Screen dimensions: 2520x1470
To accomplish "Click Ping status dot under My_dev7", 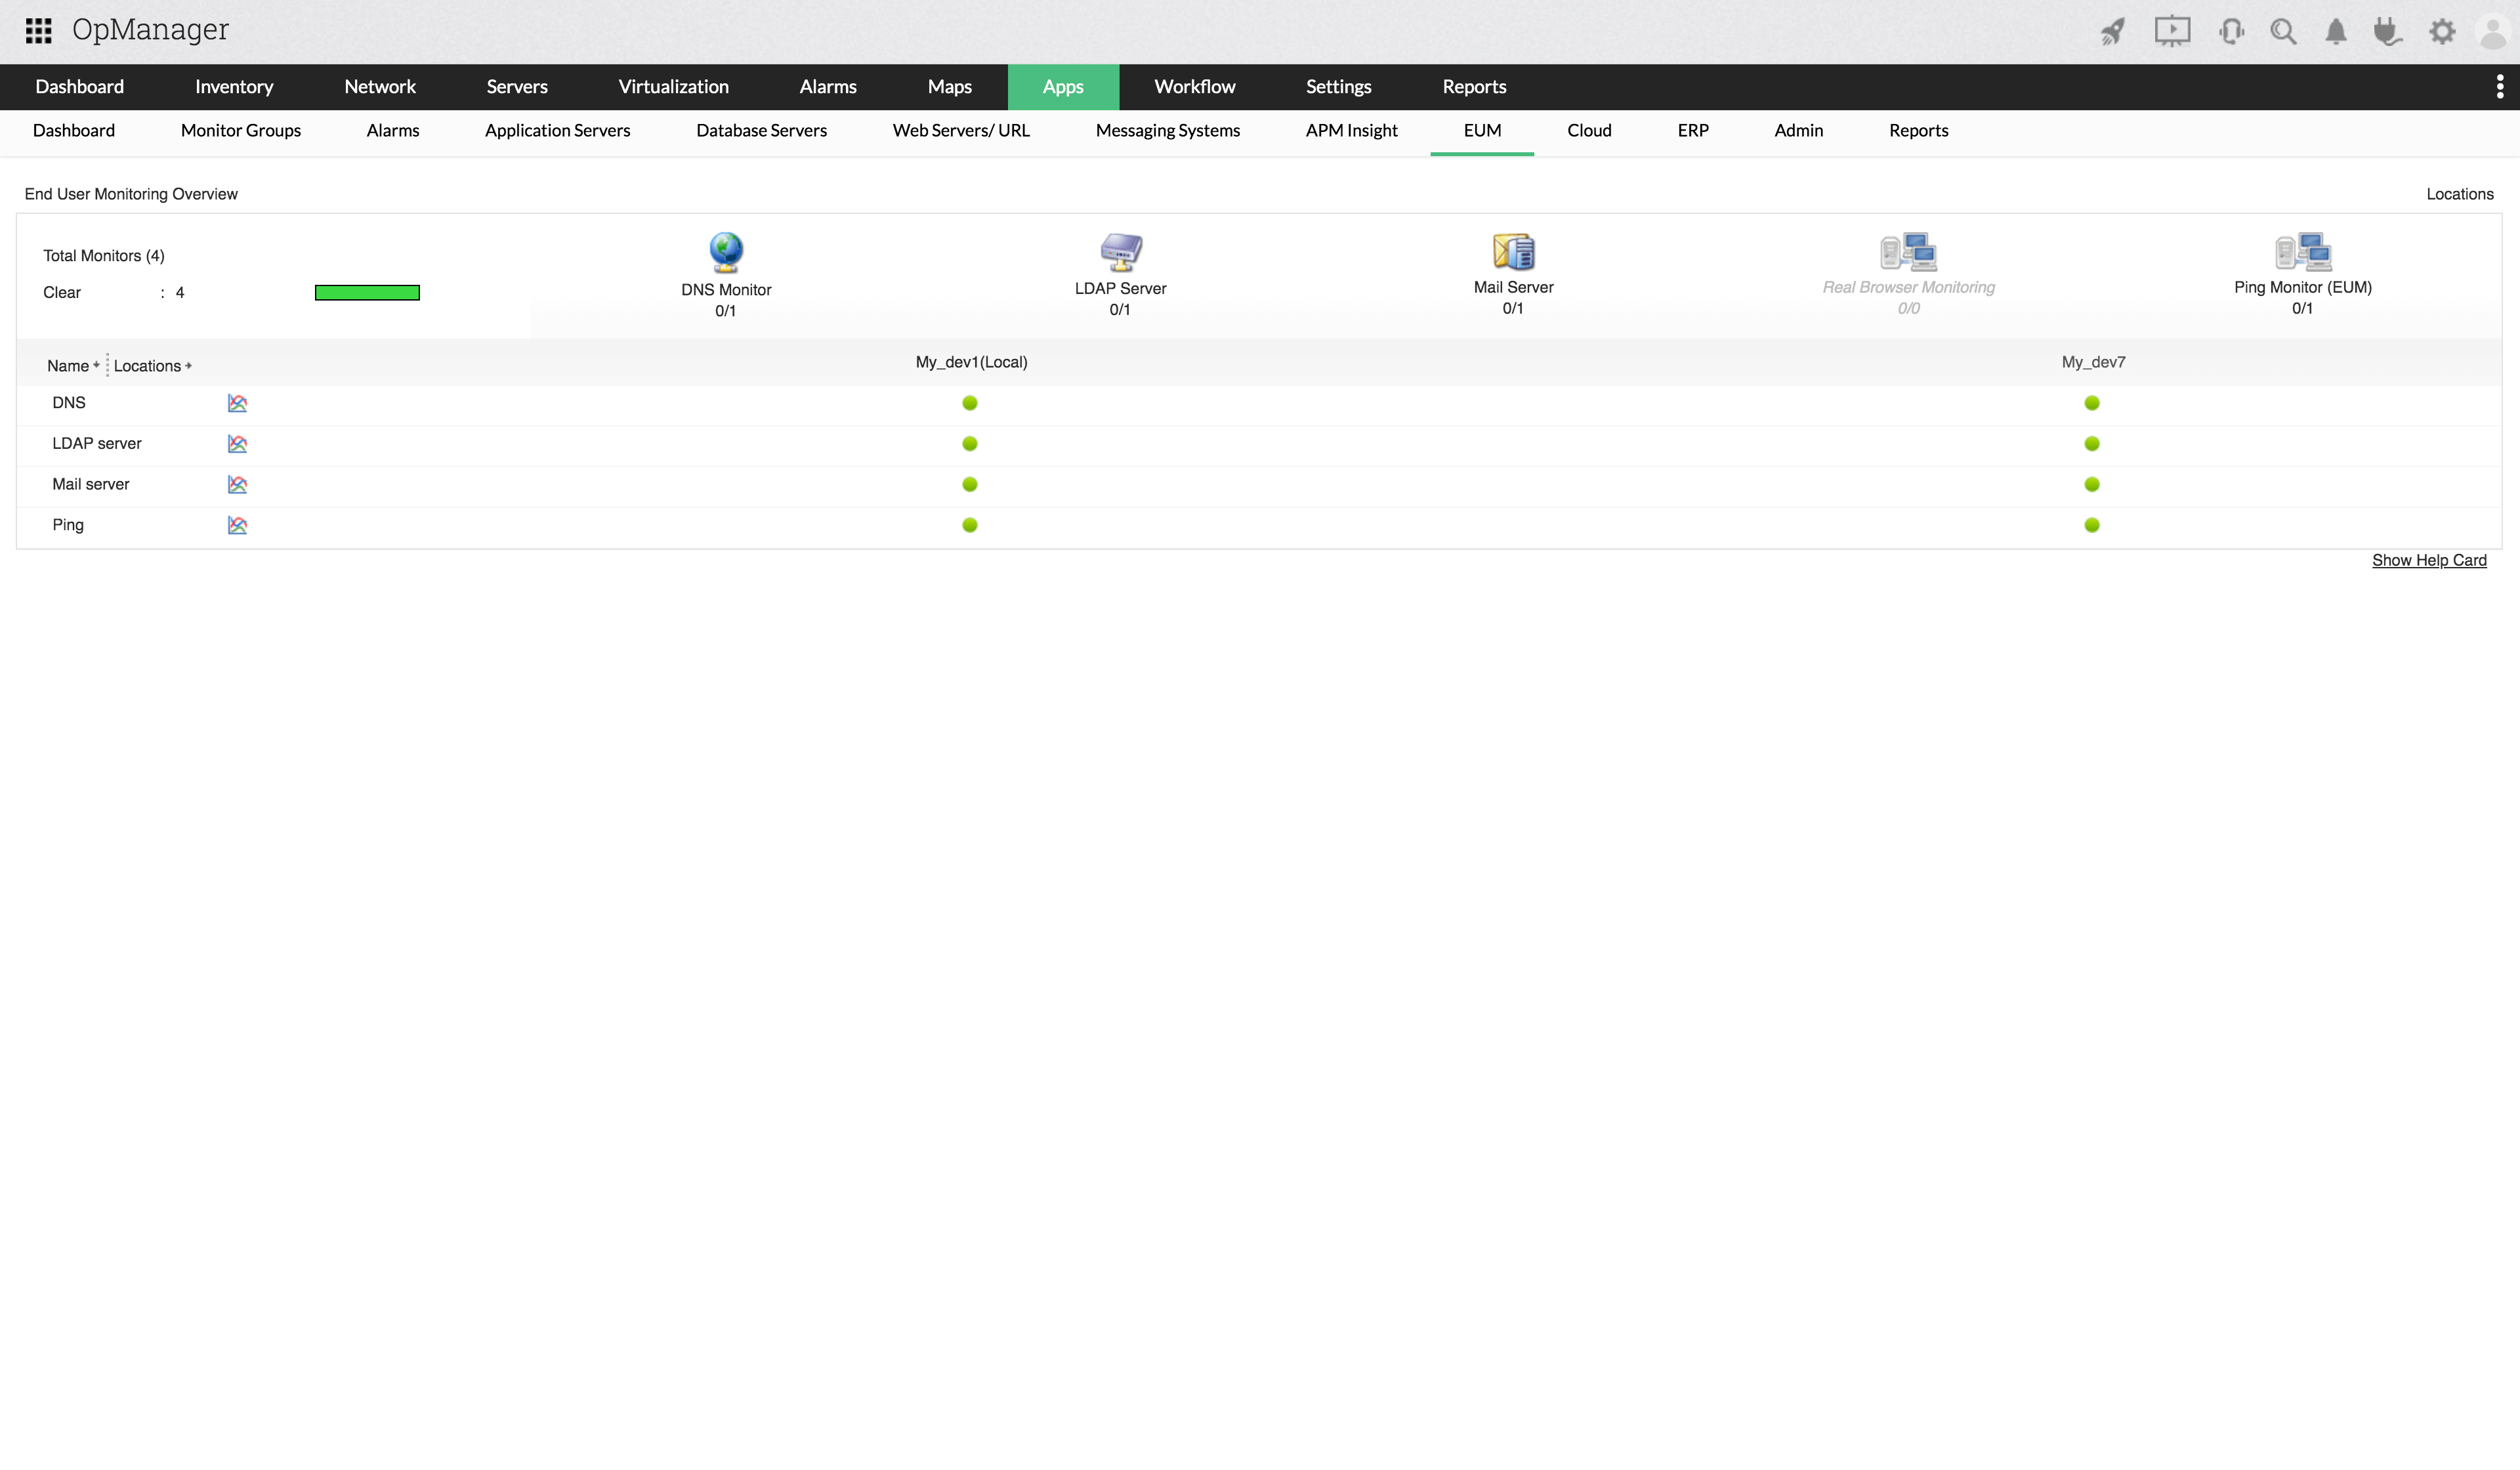I will pyautogui.click(x=2091, y=525).
